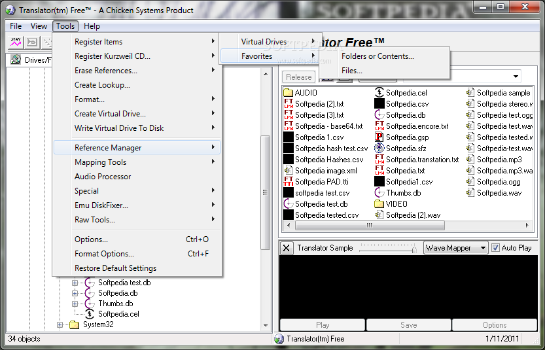Screen dimensions: 545x350
Task: Click the black icon of Softpedia.csv
Action: click(x=379, y=104)
